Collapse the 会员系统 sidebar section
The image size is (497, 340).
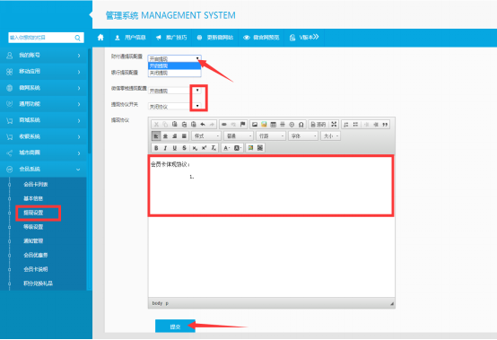[x=43, y=169]
